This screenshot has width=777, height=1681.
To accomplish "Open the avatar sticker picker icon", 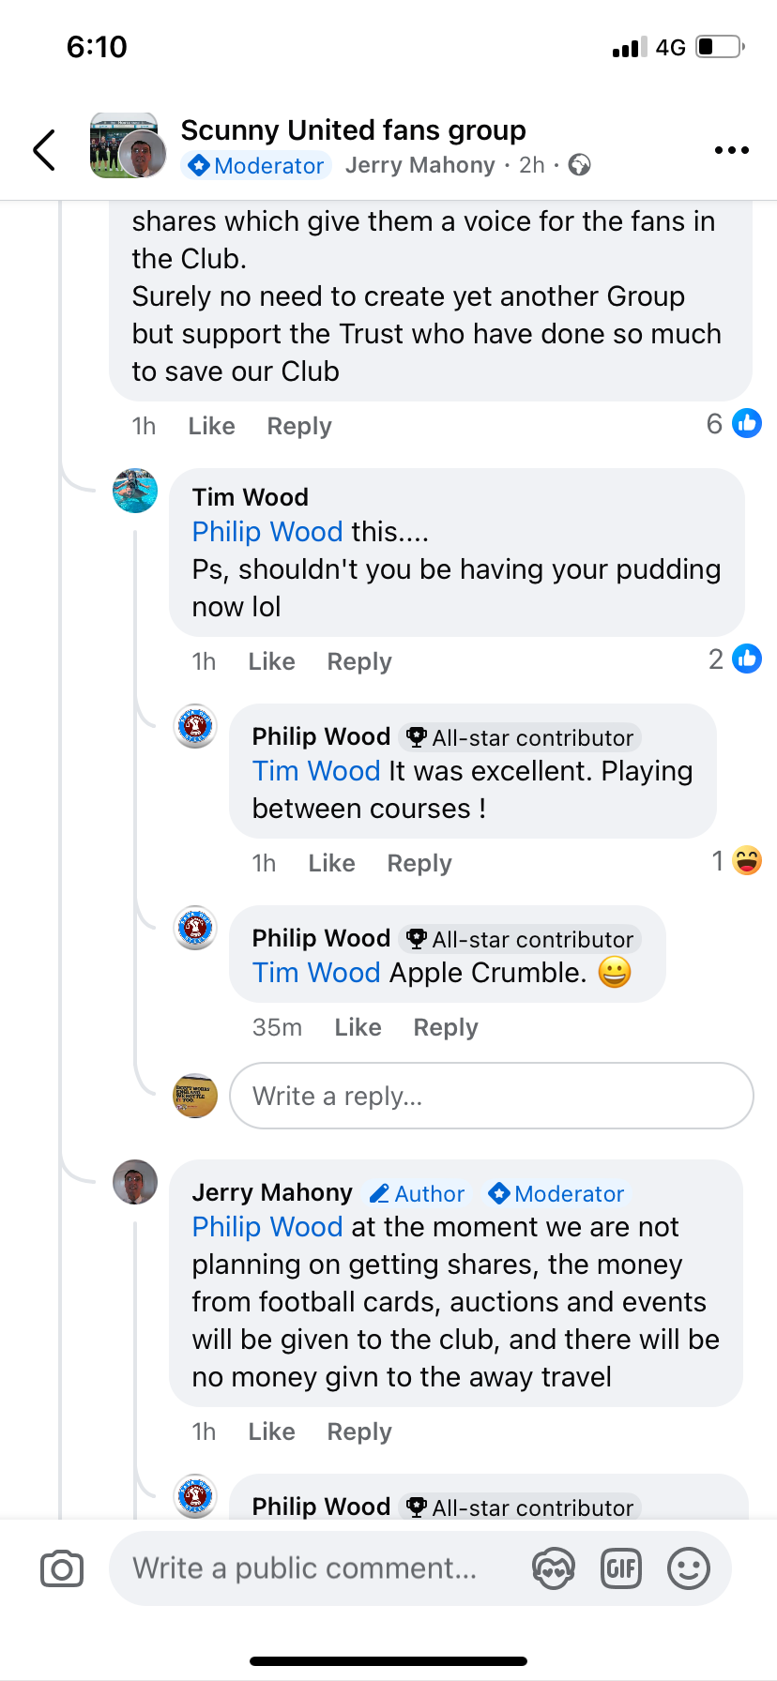I will click(x=553, y=1568).
